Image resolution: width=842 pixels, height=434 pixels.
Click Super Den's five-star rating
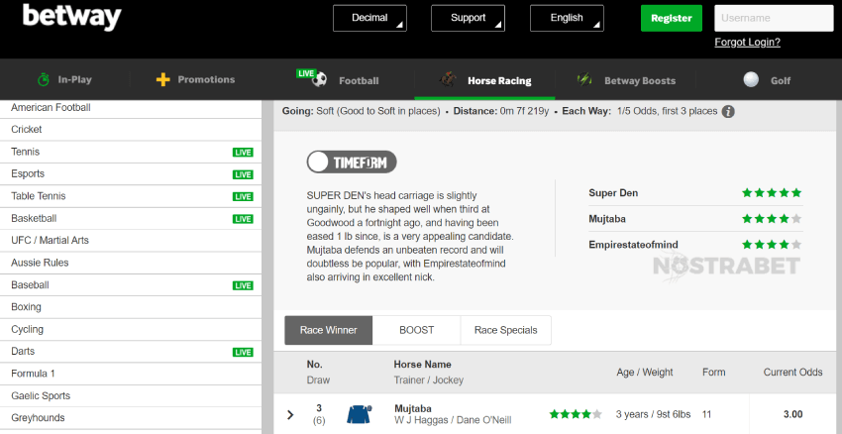pyautogui.click(x=772, y=193)
